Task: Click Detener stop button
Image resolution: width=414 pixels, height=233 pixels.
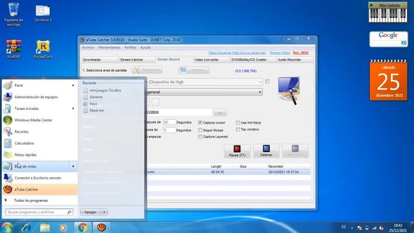Action: click(266, 151)
